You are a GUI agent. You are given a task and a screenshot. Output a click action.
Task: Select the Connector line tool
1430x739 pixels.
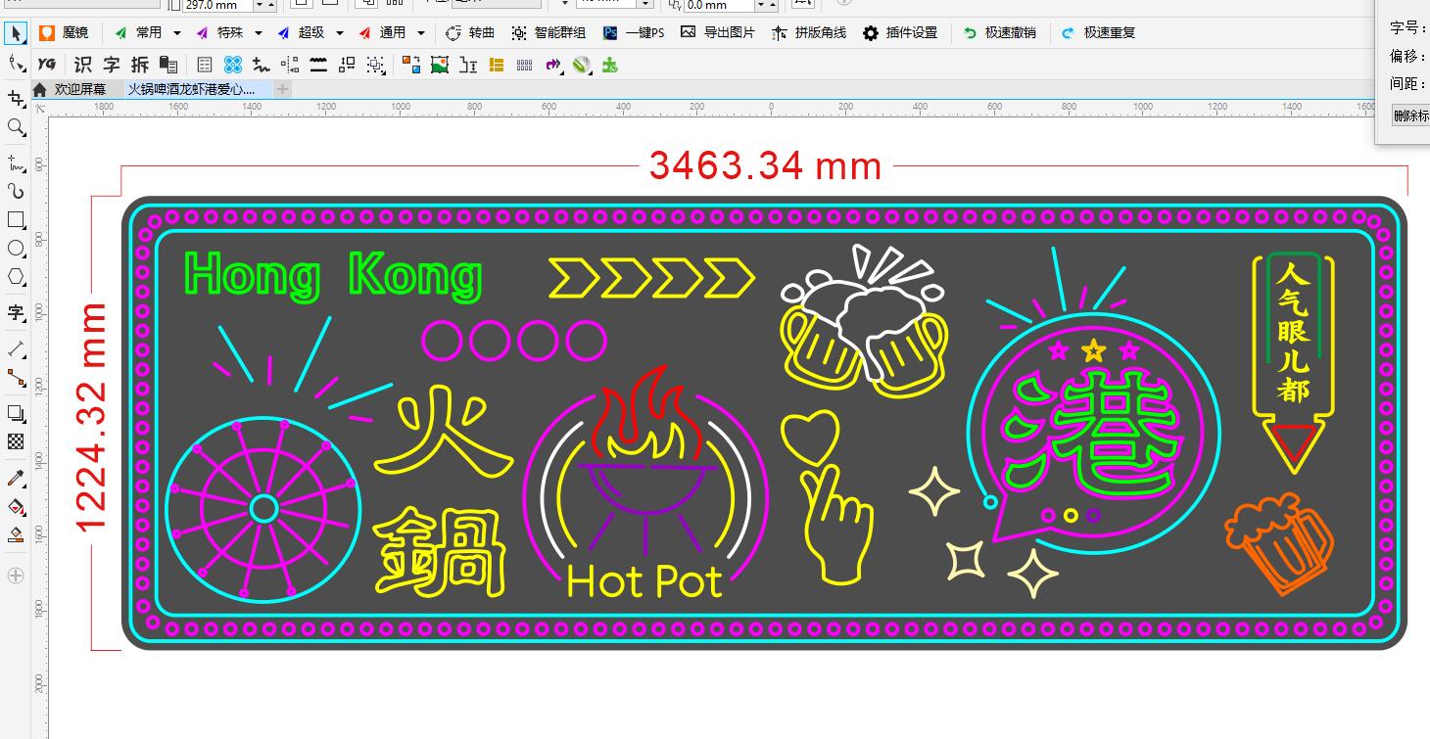(16, 377)
